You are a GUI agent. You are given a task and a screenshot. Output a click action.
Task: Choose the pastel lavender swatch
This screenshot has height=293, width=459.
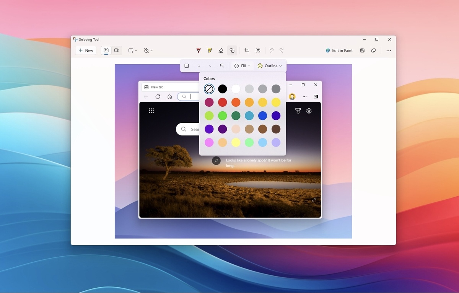276,142
